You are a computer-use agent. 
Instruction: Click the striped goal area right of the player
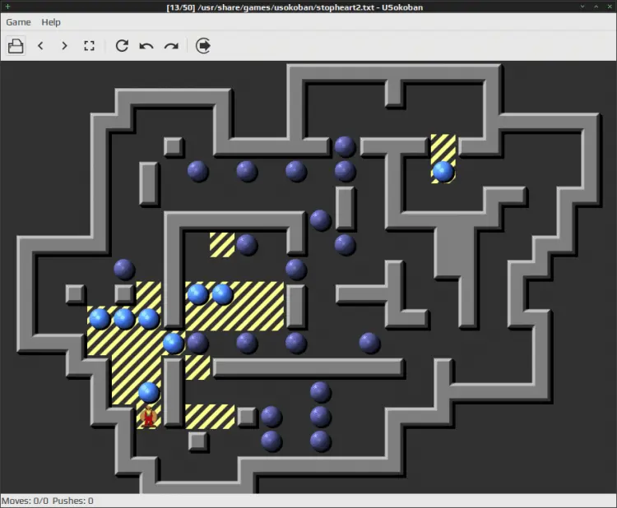[209, 416]
